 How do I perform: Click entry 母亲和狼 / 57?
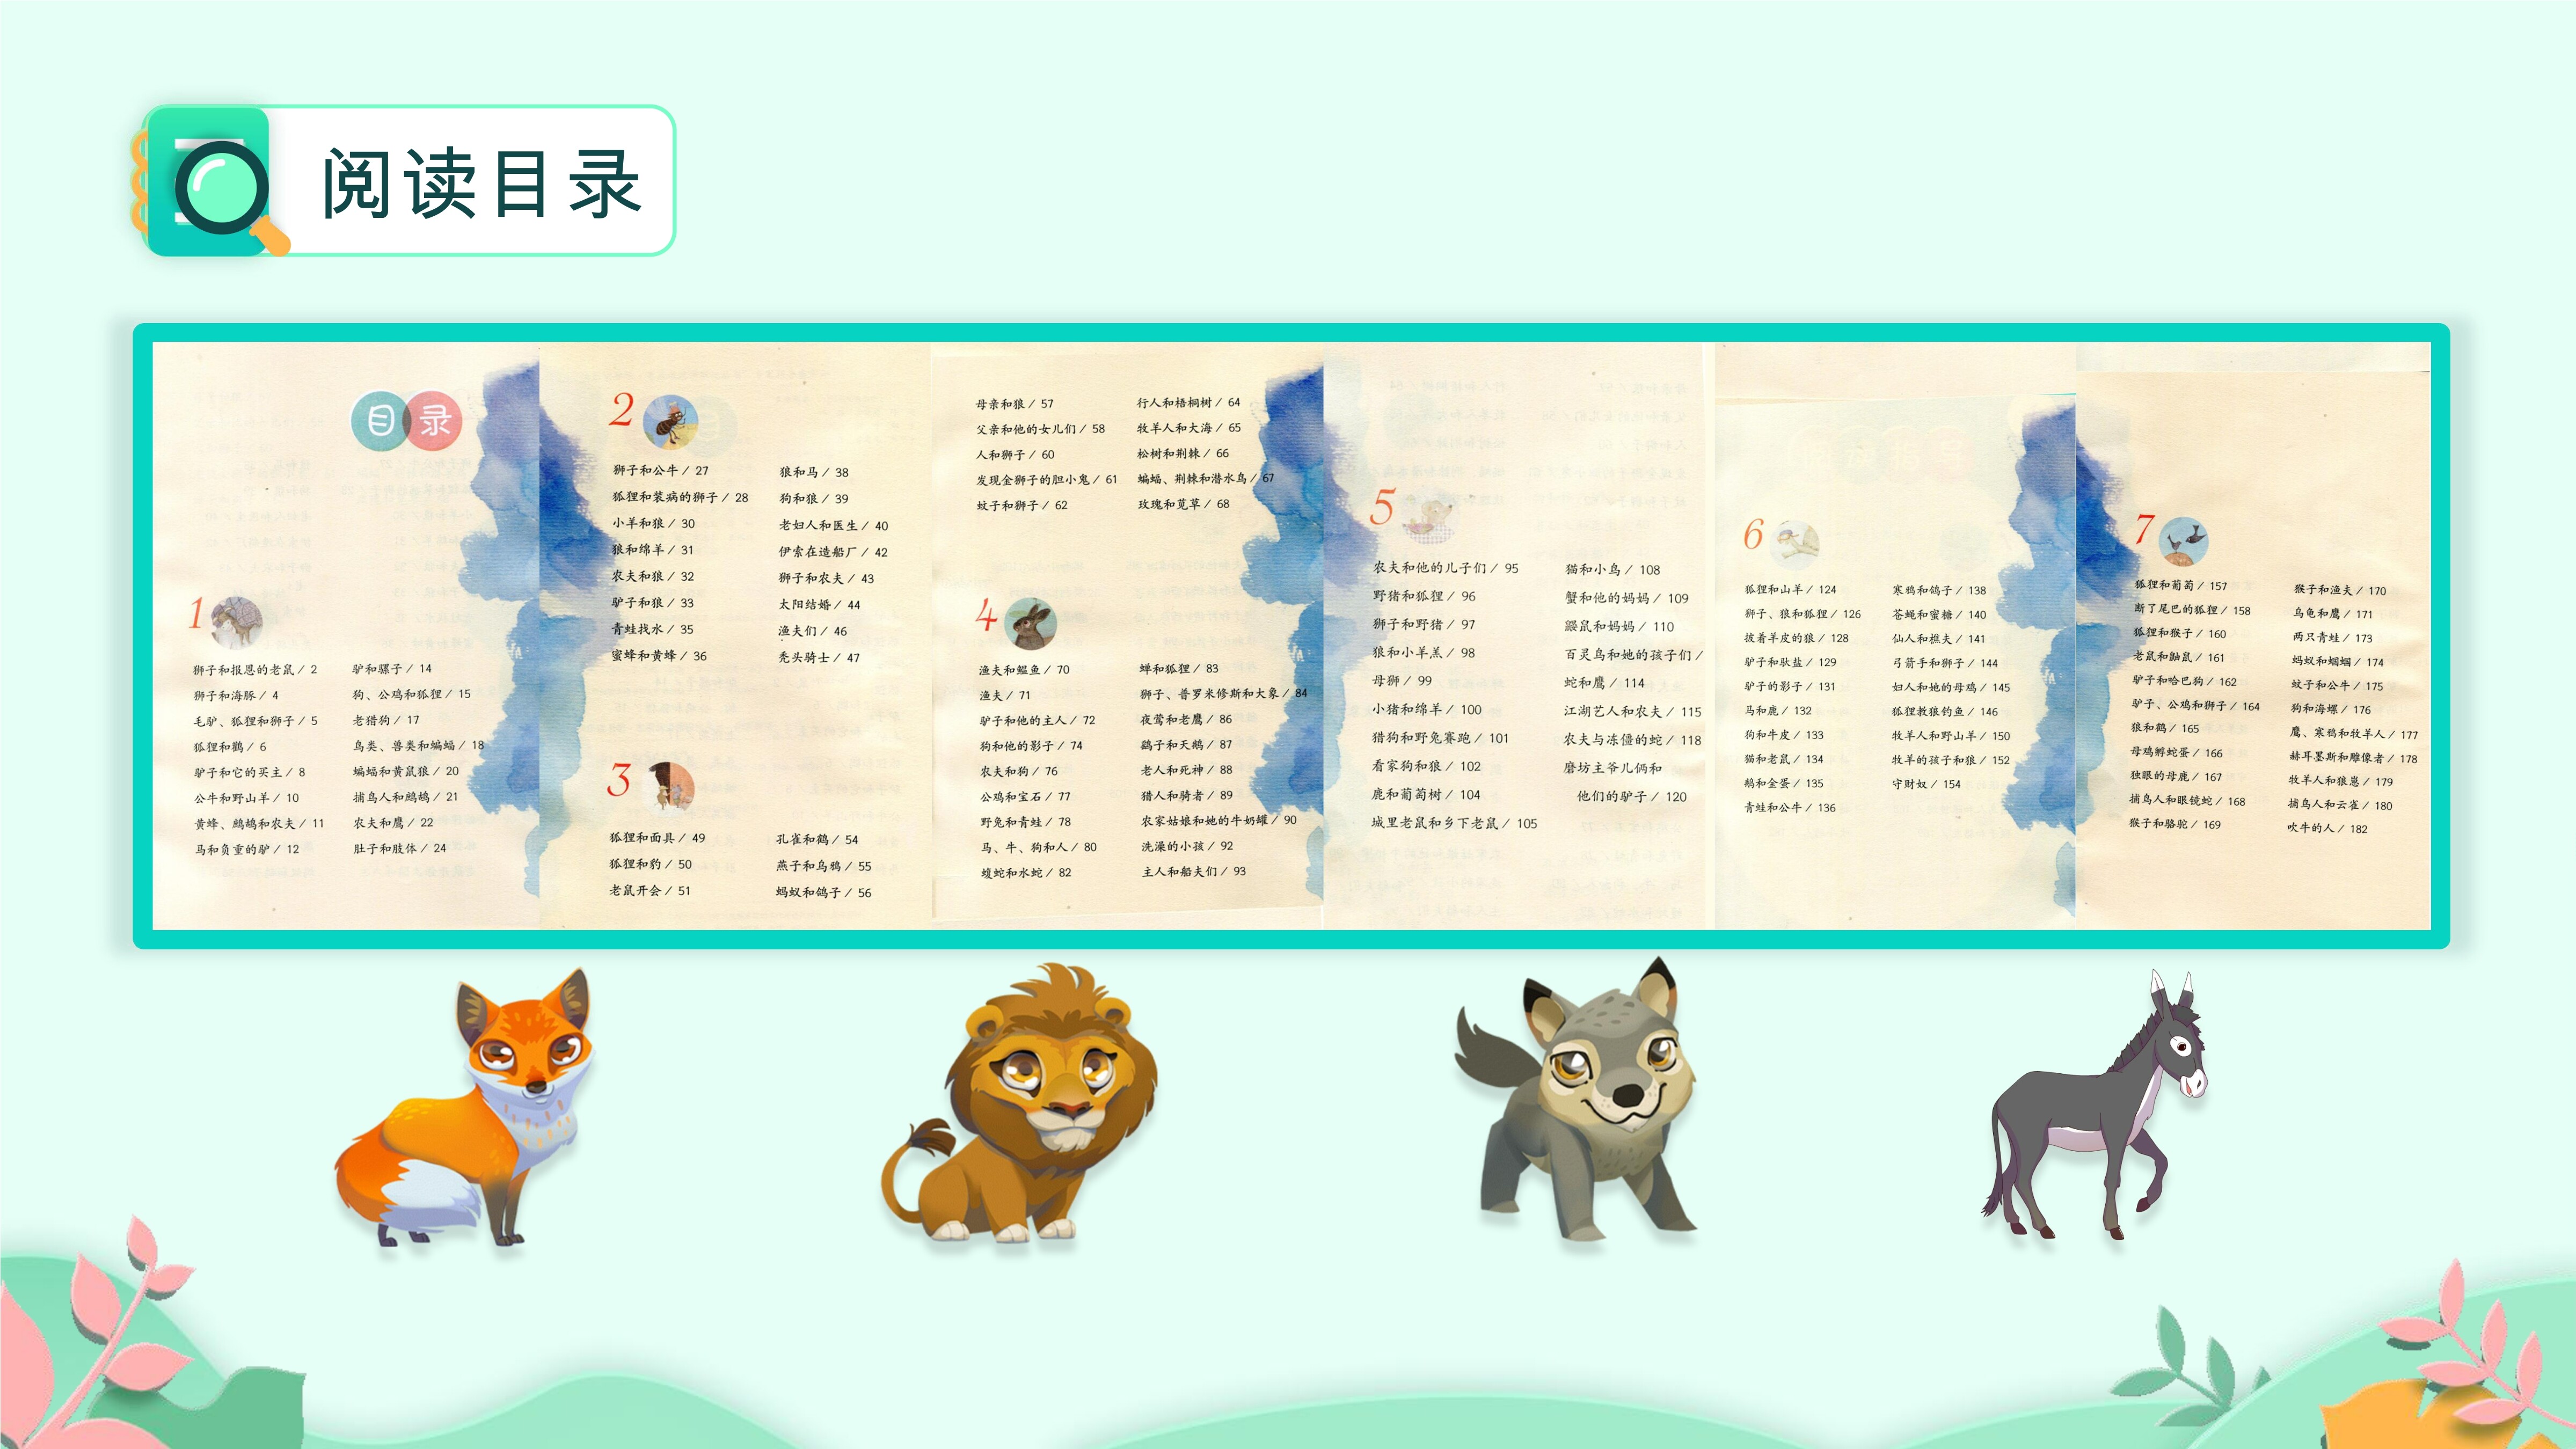point(1015,404)
